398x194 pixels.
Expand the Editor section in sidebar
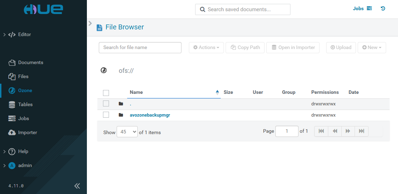4,34
